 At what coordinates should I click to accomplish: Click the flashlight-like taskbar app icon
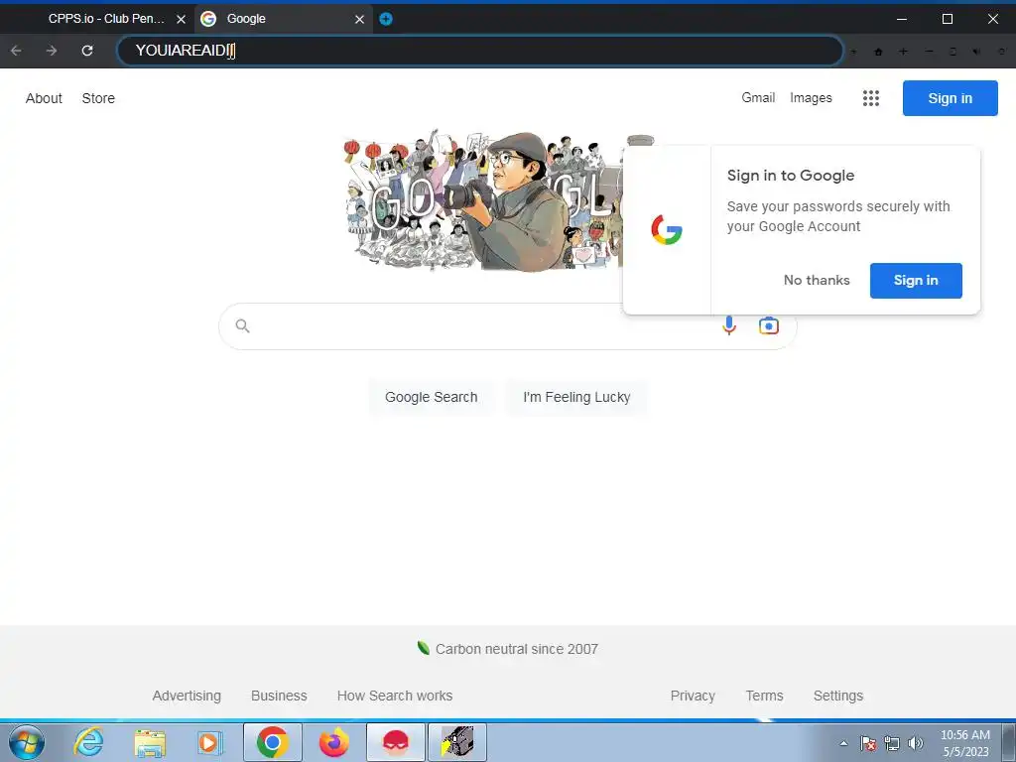456,742
